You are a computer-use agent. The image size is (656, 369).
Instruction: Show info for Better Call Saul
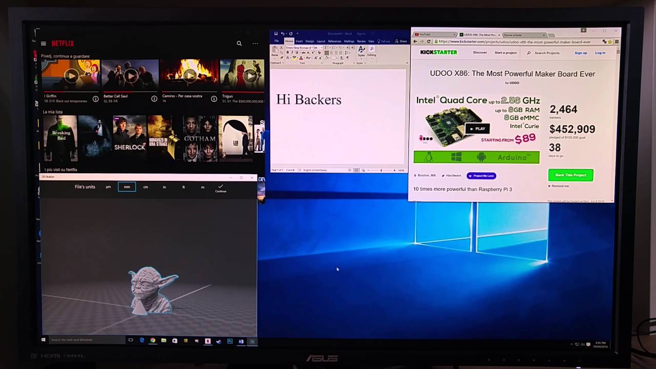coord(154,98)
